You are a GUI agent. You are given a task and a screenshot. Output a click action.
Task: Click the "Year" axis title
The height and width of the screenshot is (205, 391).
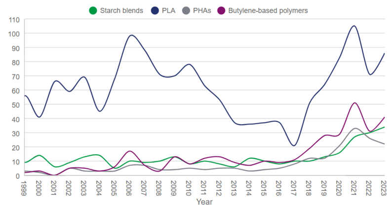click(204, 201)
